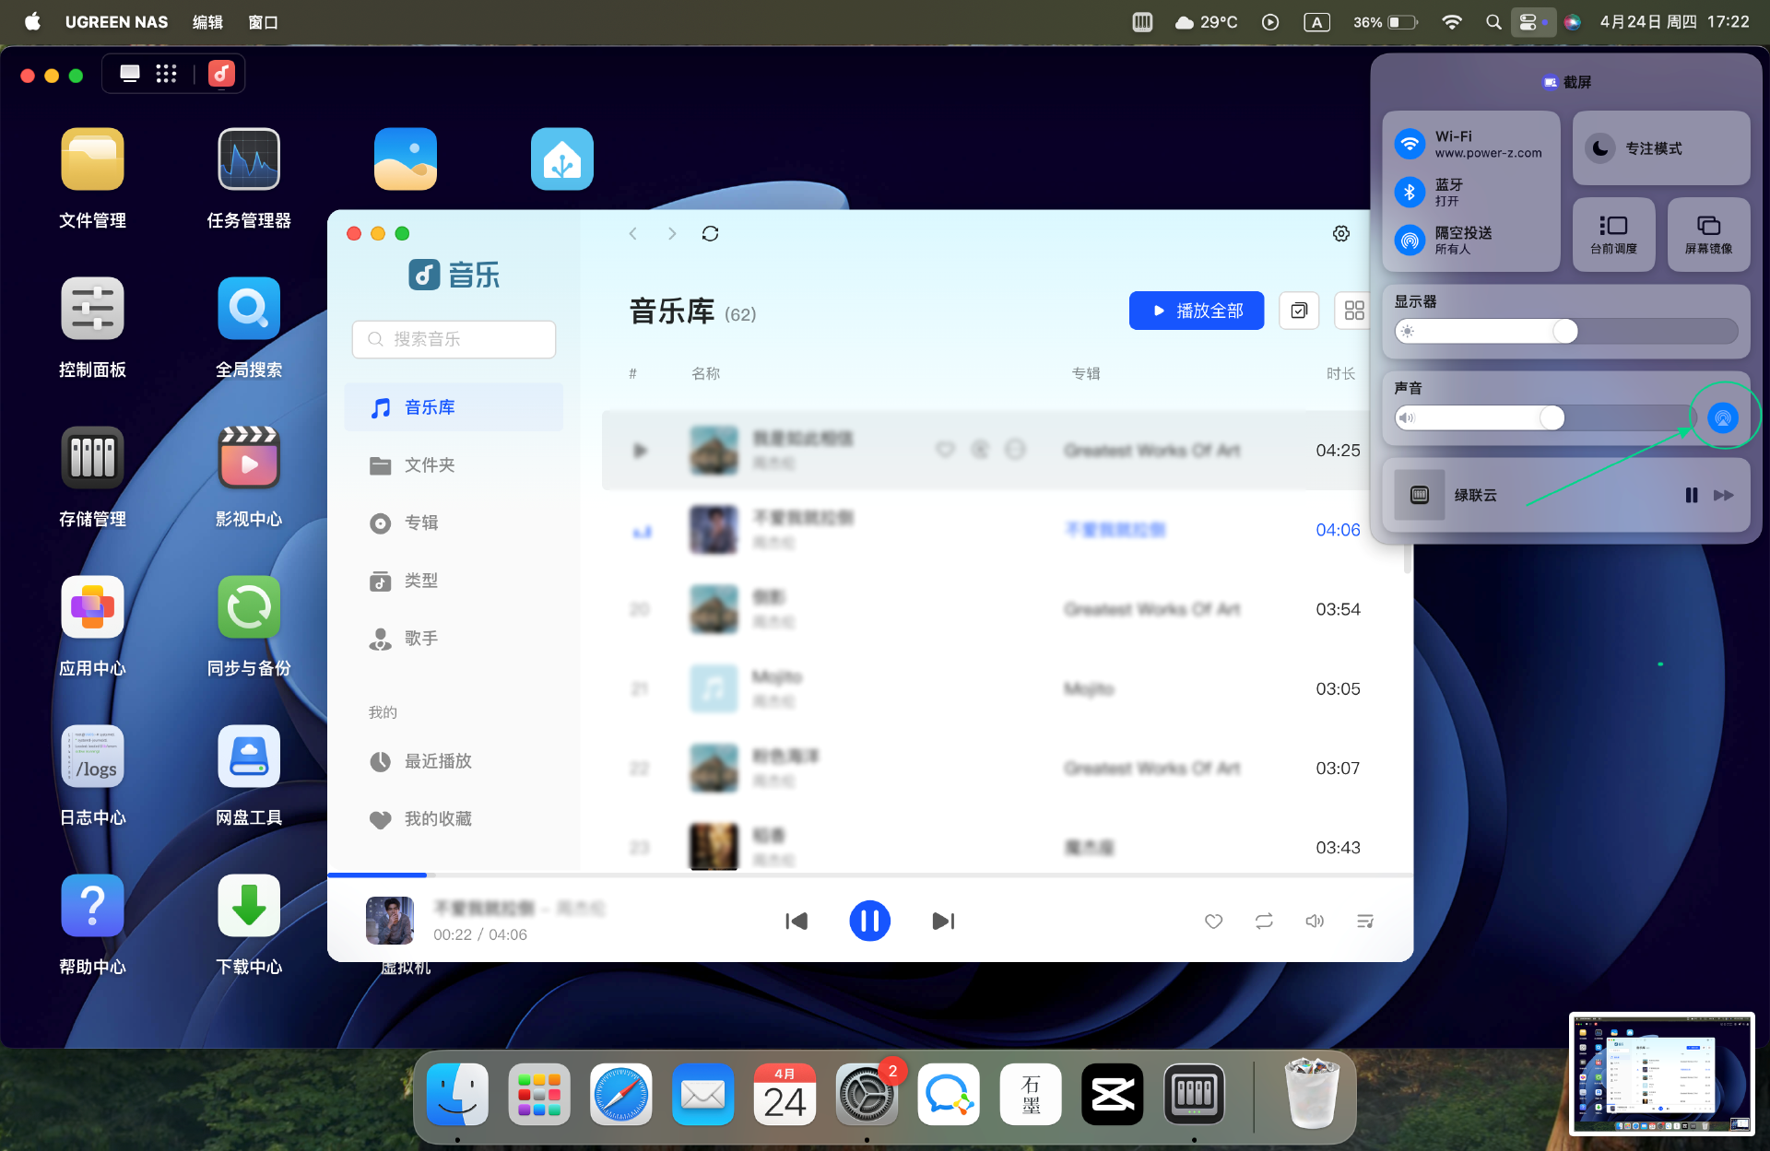Screen dimensions: 1770x1151
Task: Skip to the next track
Action: click(x=943, y=922)
